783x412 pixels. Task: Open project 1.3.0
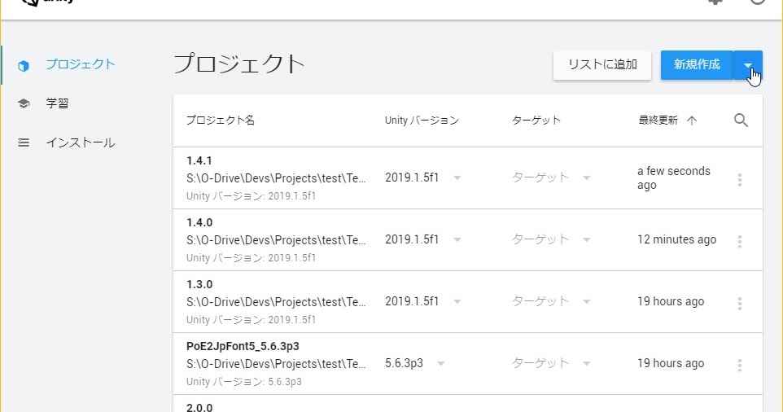pos(468,302)
